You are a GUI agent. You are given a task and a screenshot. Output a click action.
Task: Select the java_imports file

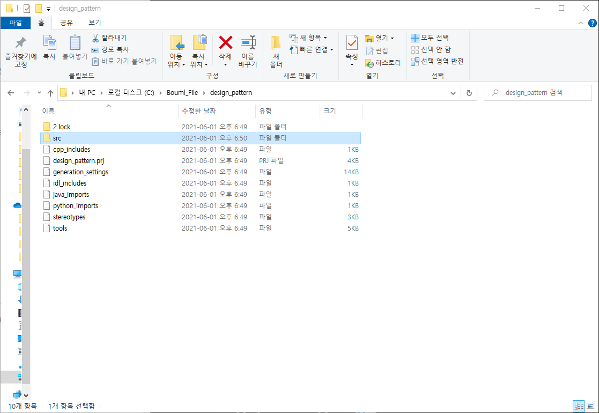(x=201, y=195)
